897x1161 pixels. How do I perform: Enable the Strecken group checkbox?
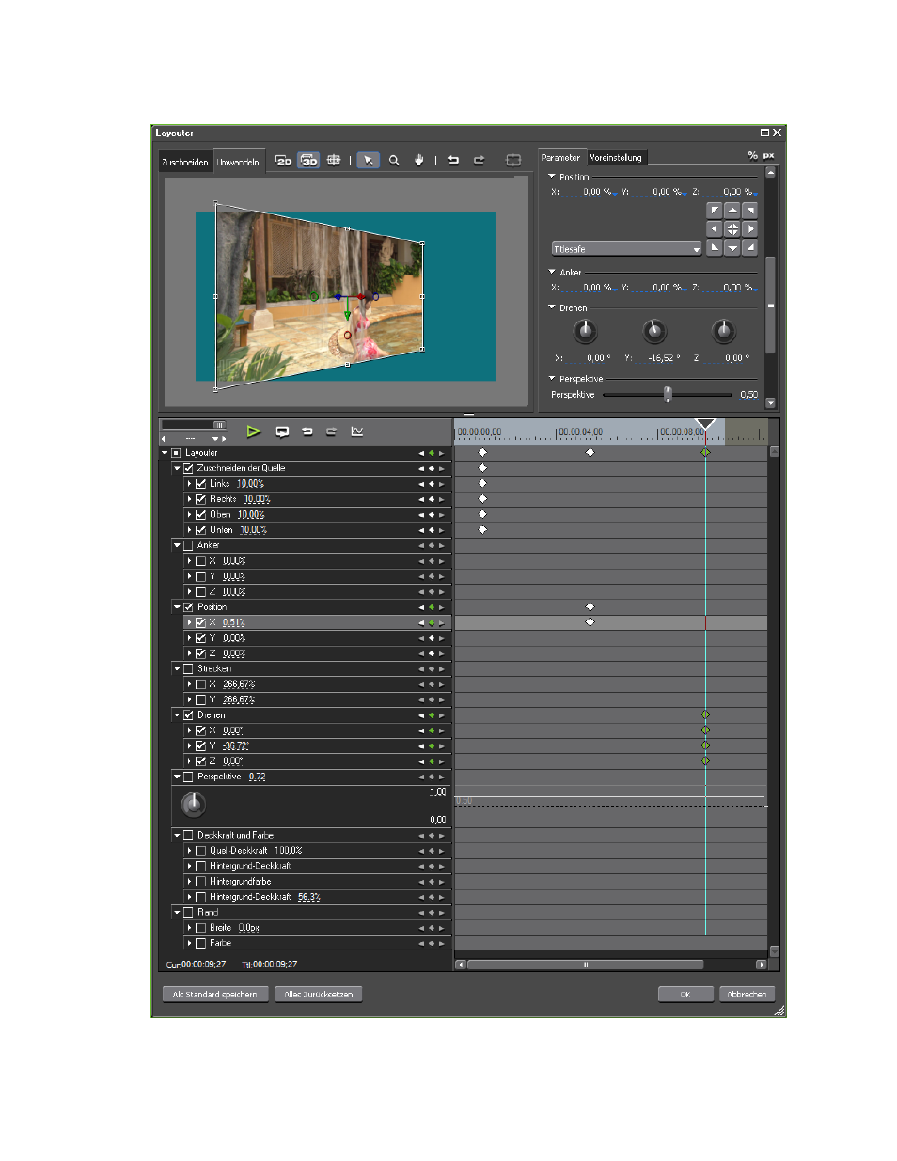coord(188,669)
